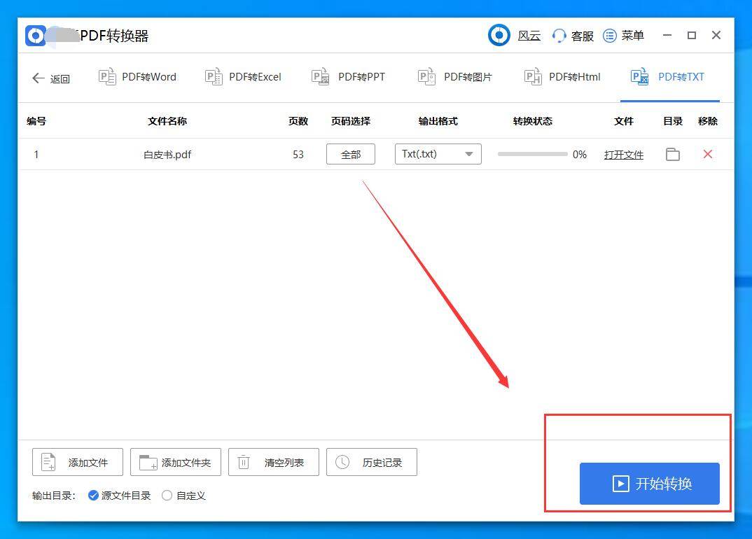Viewport: 752px width, 539px height.
Task: Click the 文件名称 column header
Action: (167, 121)
